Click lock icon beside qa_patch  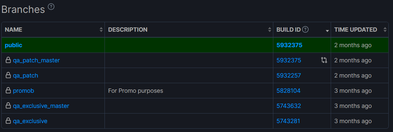coord(8,75)
